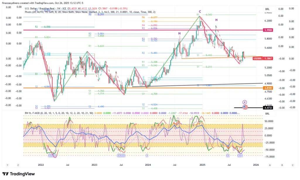
Task: Click the red 5.9900 price label
Action: [x=268, y=30]
